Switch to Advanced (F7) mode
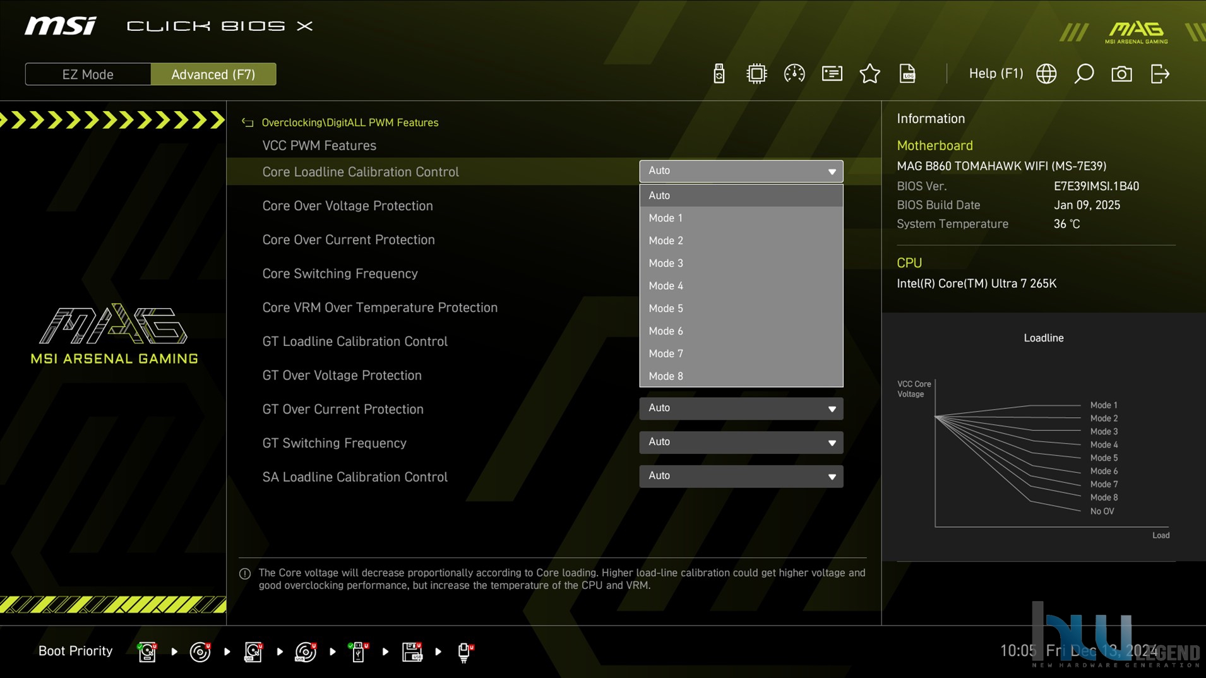Viewport: 1206px width, 678px height. click(x=213, y=74)
